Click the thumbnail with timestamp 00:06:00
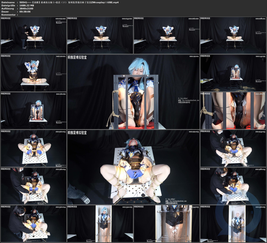Screen dimensions: 267x243 (x=167, y=35)
